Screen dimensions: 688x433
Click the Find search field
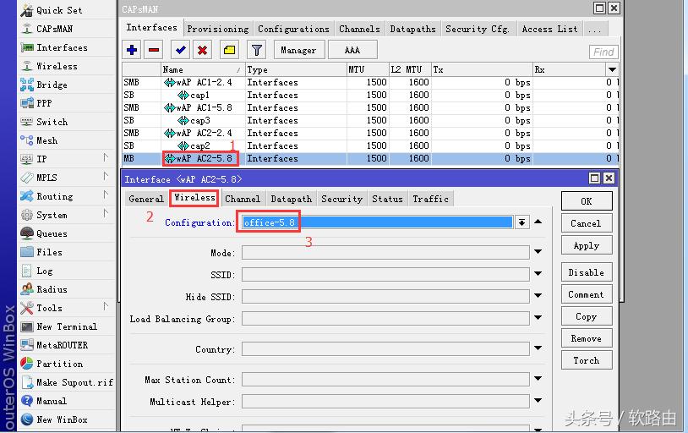(603, 52)
